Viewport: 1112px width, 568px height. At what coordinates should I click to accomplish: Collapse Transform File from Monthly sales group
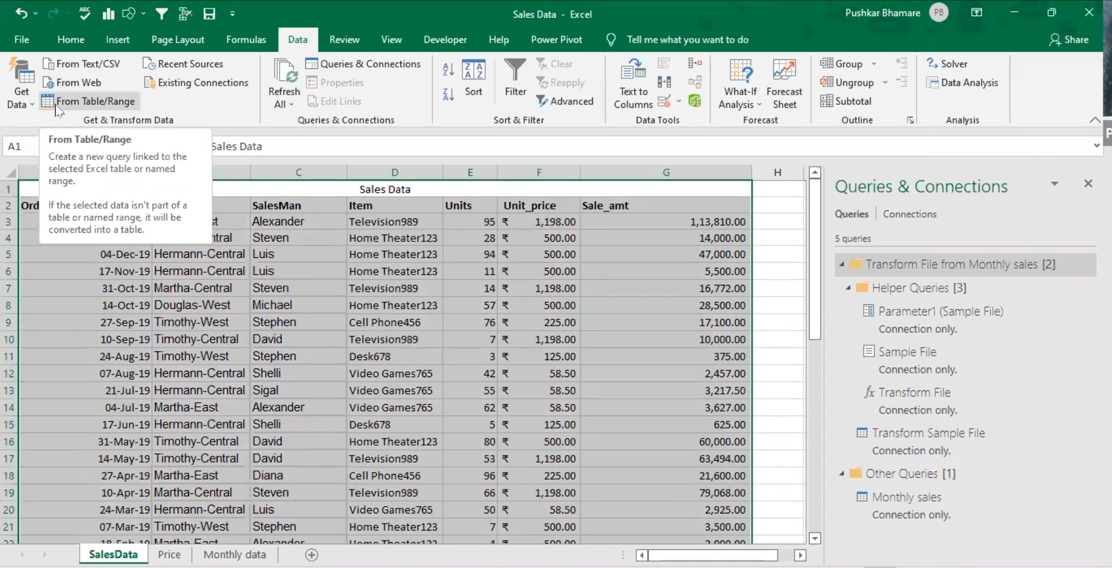pos(841,265)
